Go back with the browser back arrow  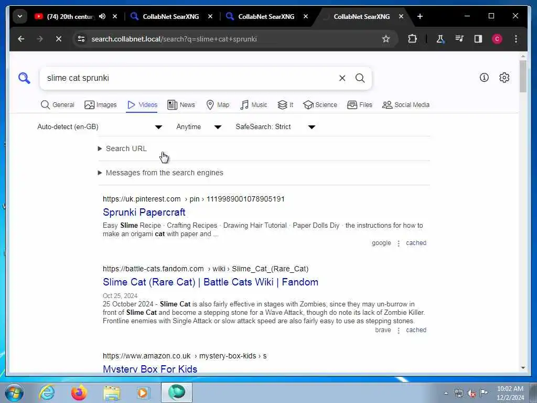click(x=21, y=39)
